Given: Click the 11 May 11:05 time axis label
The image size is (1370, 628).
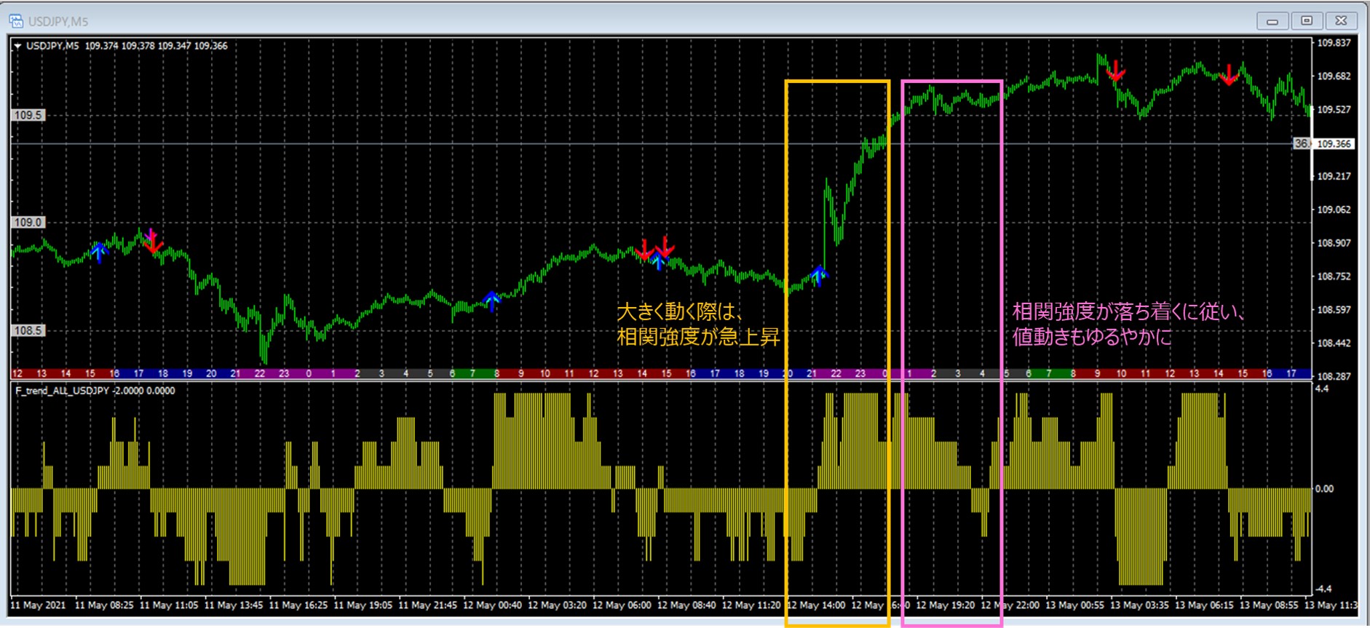Looking at the screenshot, I should tap(169, 605).
